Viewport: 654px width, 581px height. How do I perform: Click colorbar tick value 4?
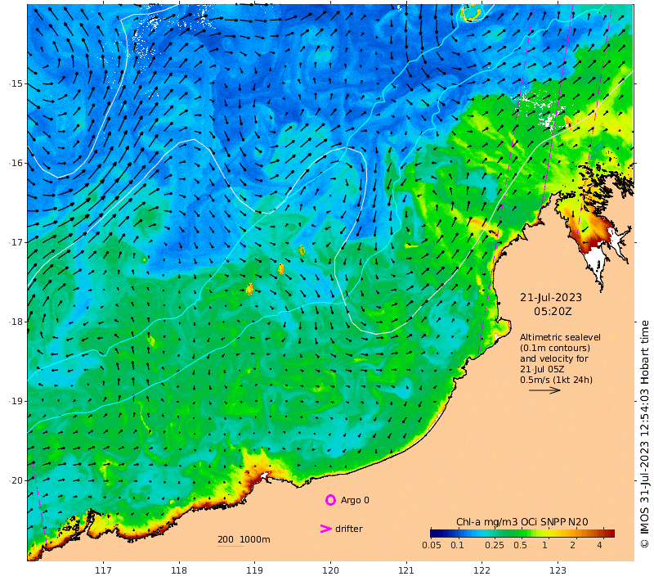tap(599, 545)
